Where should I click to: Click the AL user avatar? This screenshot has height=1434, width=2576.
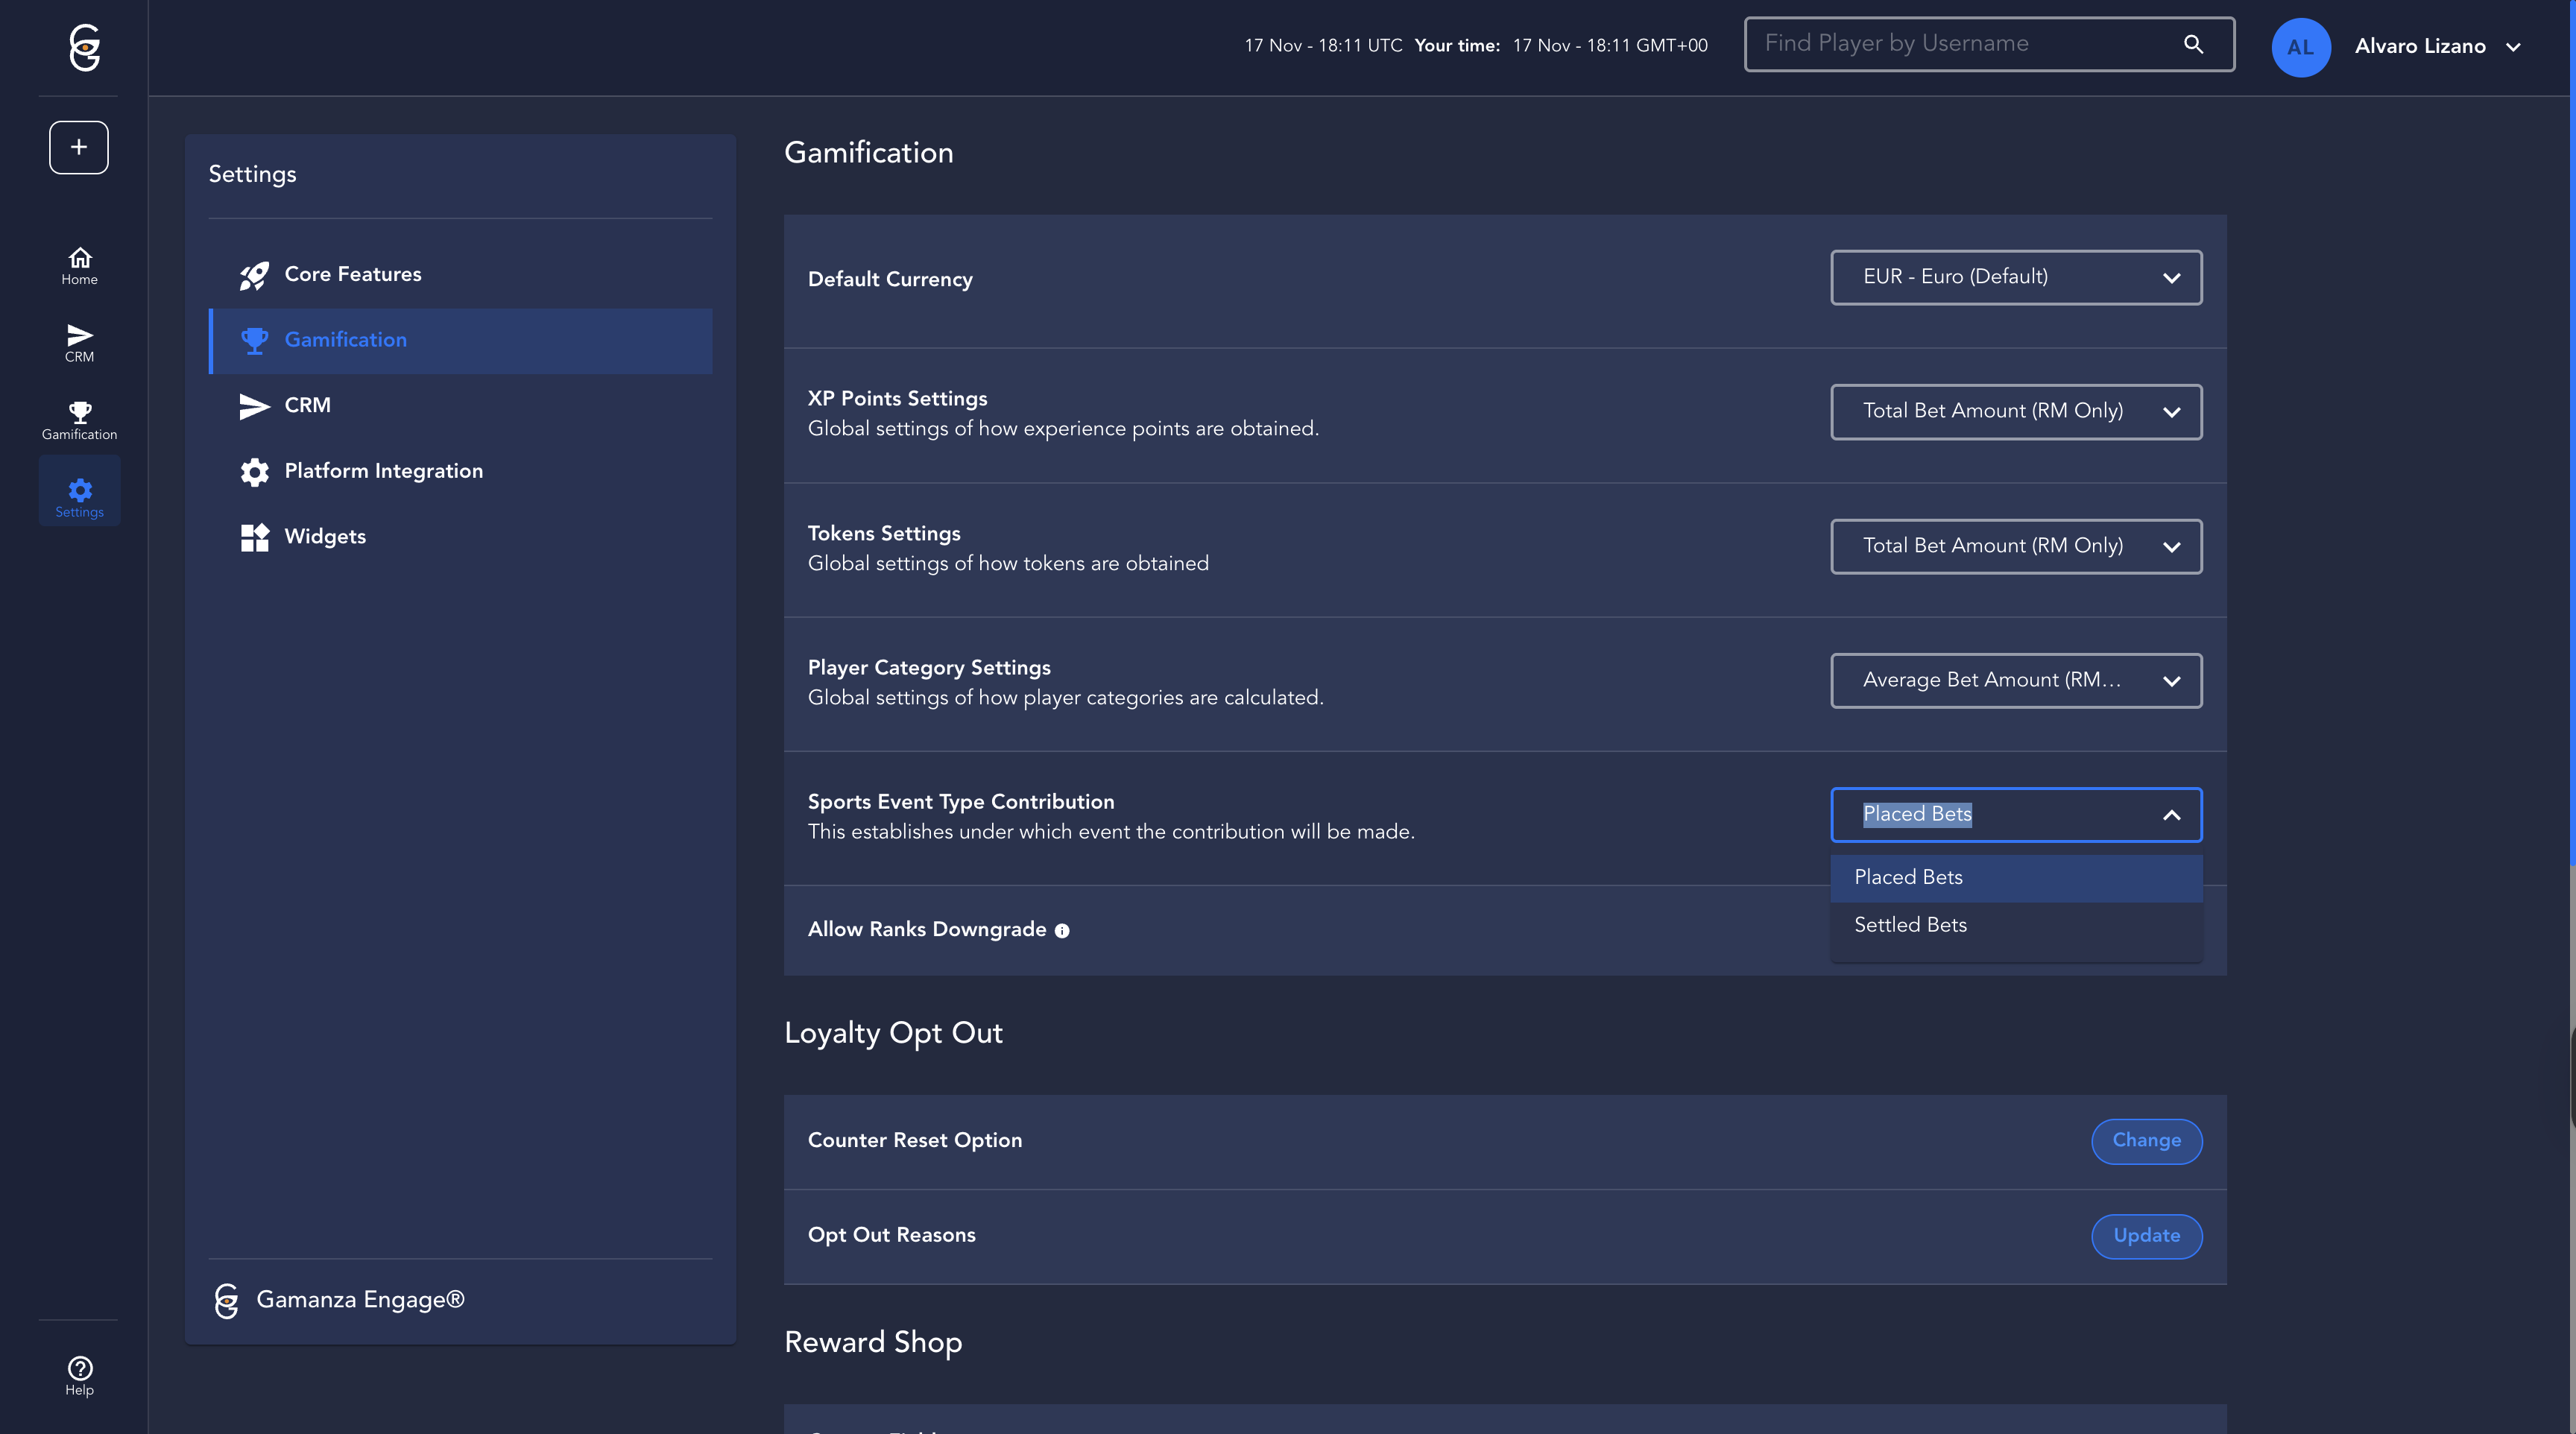click(2300, 47)
